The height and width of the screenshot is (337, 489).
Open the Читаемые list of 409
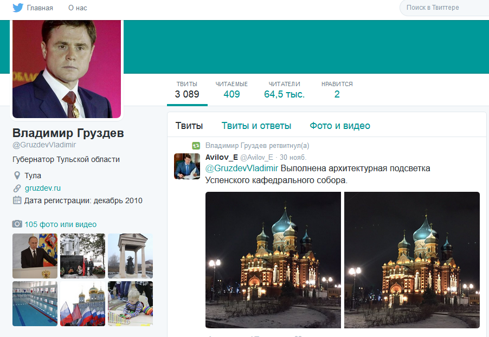point(231,89)
